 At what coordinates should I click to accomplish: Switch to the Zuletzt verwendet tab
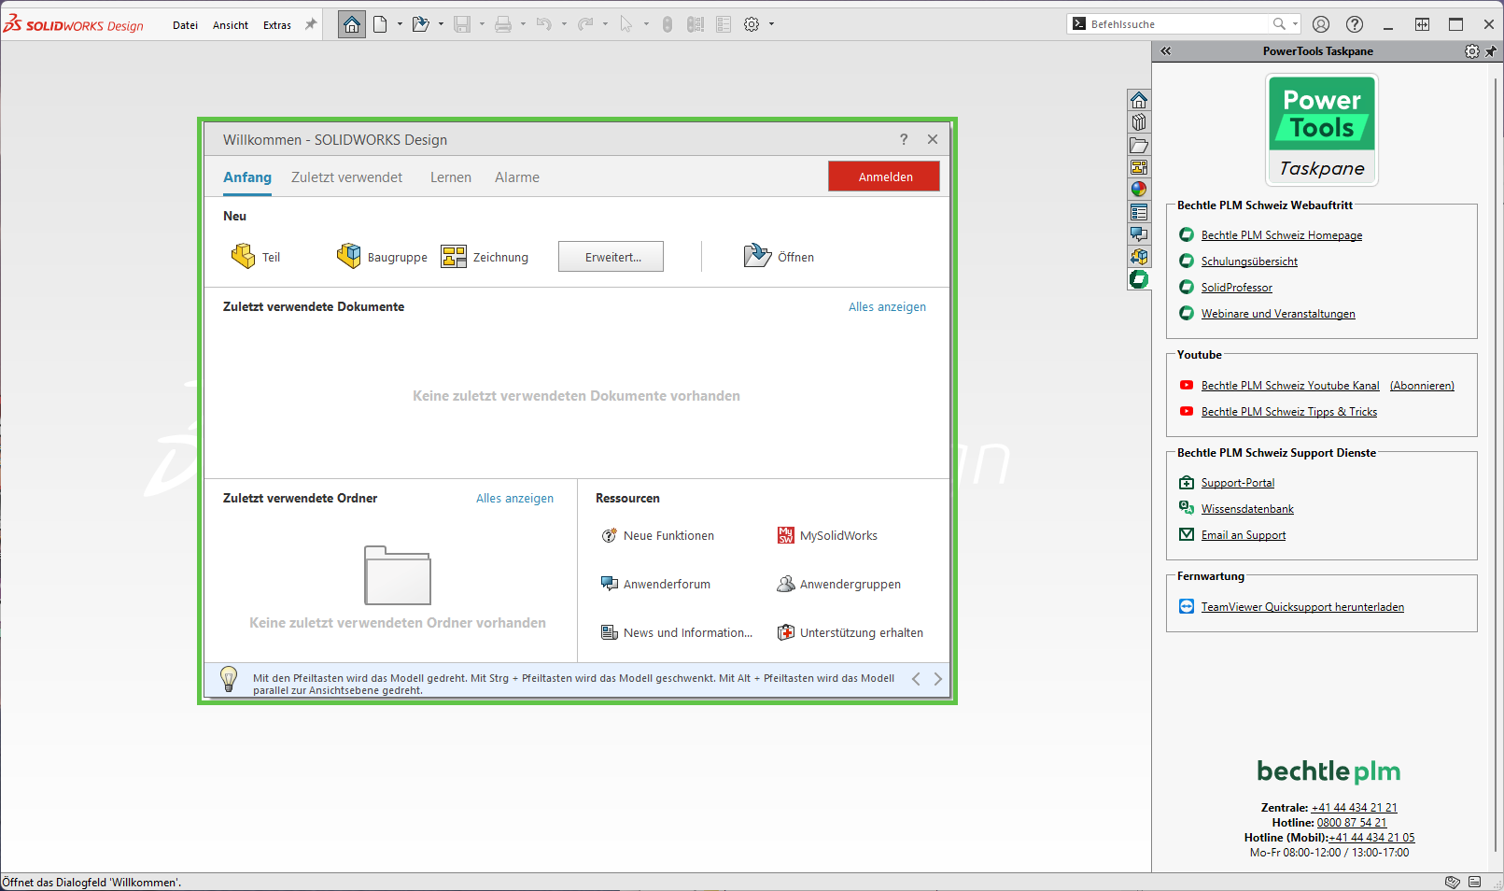(346, 177)
